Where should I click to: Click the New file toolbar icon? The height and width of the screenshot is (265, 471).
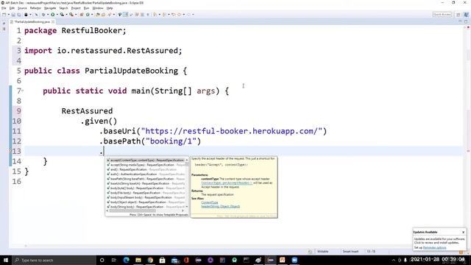point(4,15)
